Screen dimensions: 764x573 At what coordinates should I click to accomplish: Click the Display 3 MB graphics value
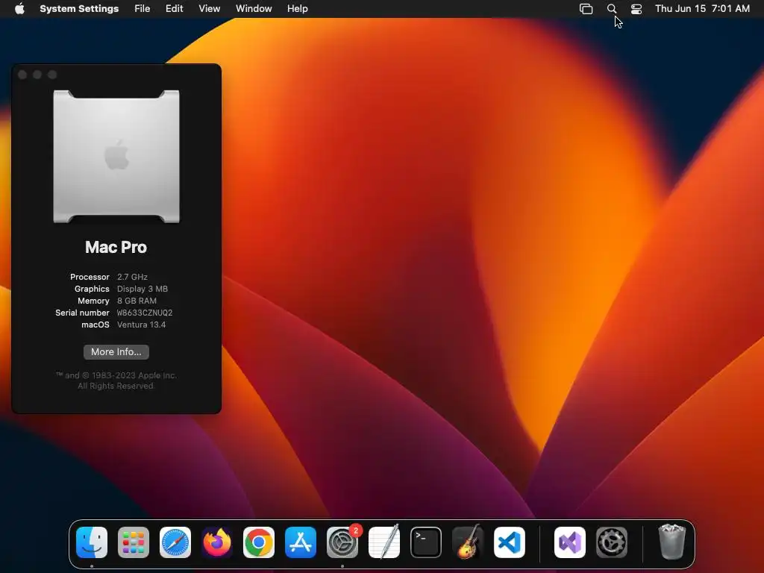tap(143, 289)
